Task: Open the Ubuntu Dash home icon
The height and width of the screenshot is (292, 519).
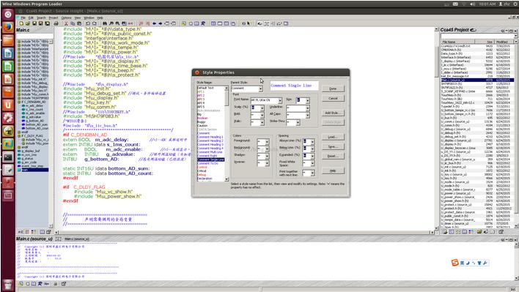Action: pos(8,14)
